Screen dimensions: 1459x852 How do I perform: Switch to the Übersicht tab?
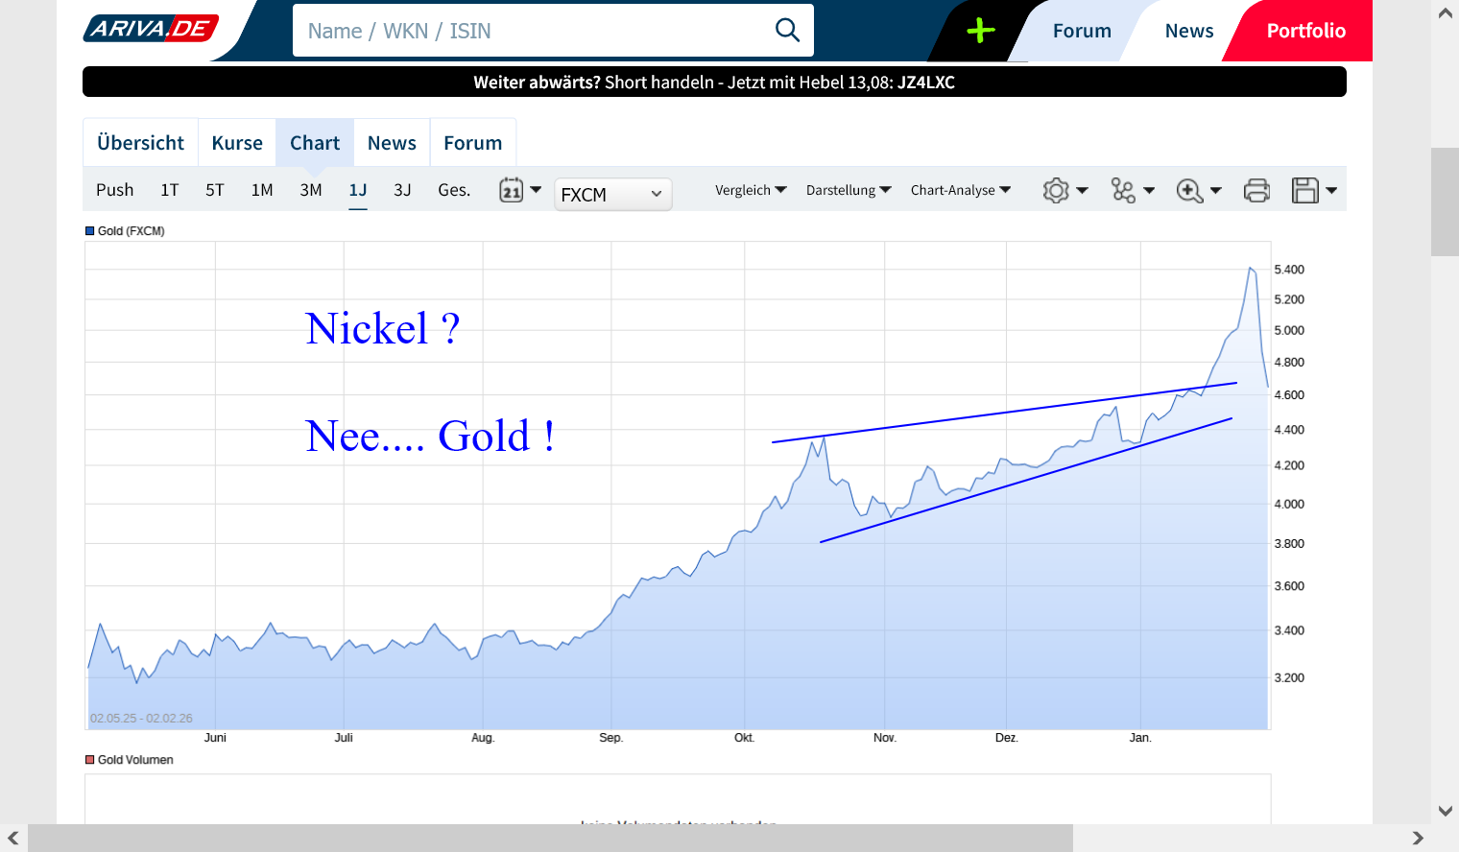(141, 143)
